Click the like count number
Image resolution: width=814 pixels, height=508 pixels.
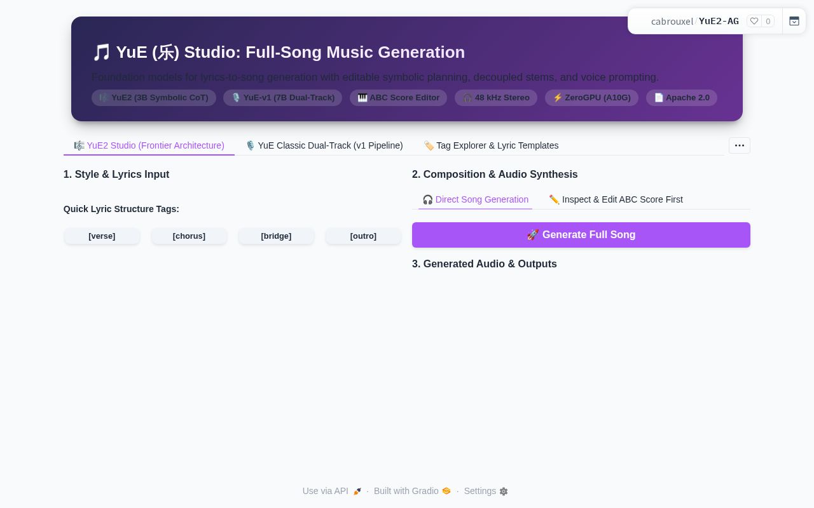768,21
